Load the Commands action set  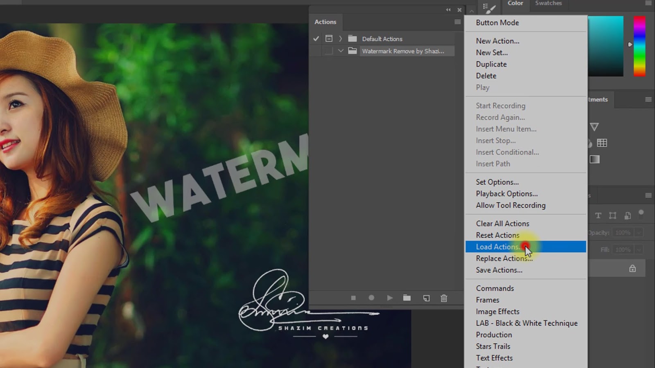point(526,288)
